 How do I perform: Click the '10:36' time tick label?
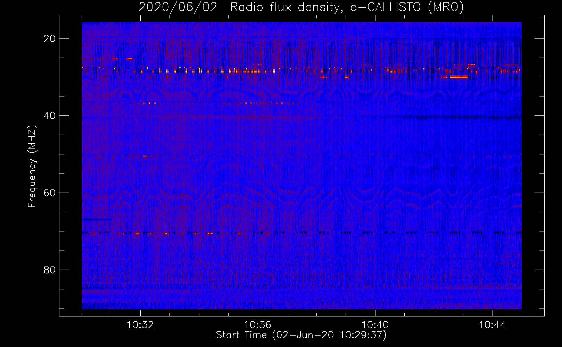(x=258, y=325)
